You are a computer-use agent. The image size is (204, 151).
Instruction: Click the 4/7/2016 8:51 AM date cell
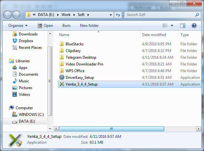tap(157, 78)
